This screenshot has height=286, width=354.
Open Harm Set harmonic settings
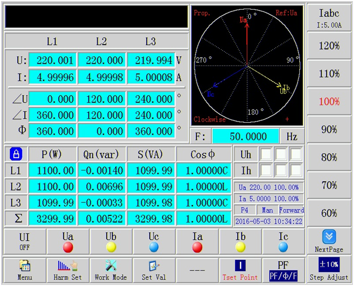click(68, 270)
